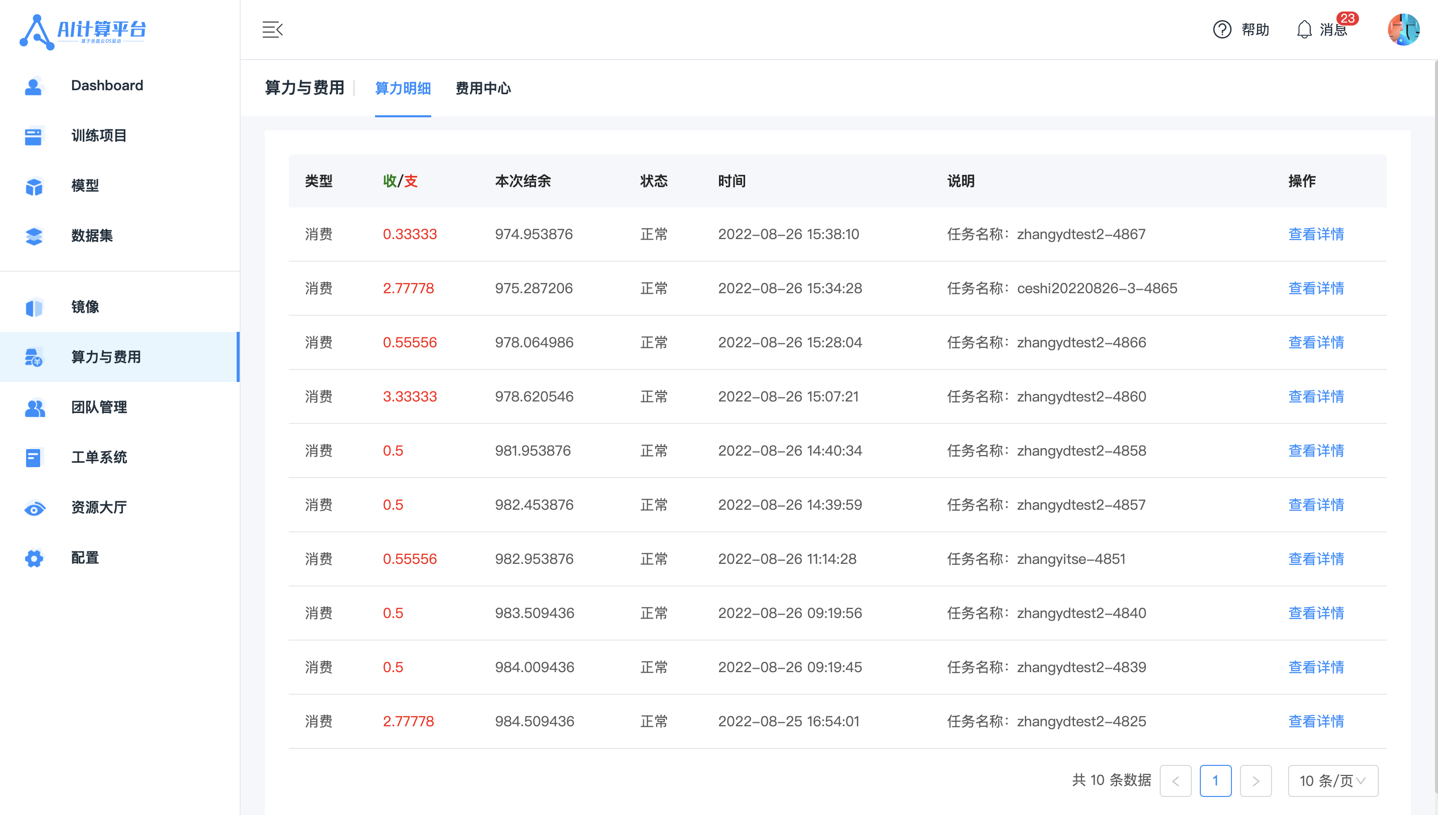Click the 团队管理 people icon
Viewport: 1438px width, 815px height.
pos(34,407)
